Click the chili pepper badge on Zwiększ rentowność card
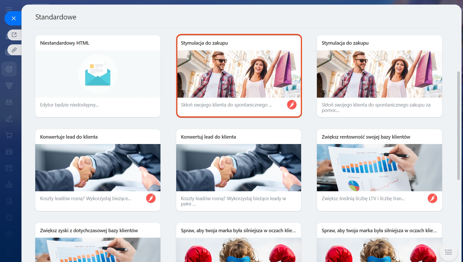The width and height of the screenshot is (463, 262). pyautogui.click(x=432, y=198)
